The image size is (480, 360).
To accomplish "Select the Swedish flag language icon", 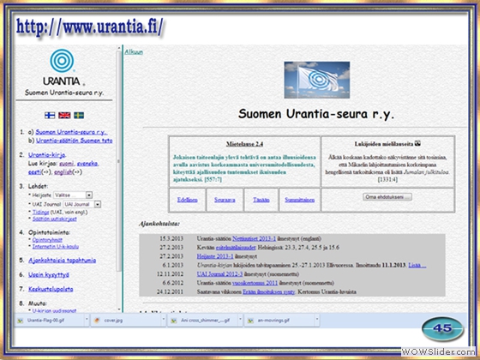I will (79, 115).
